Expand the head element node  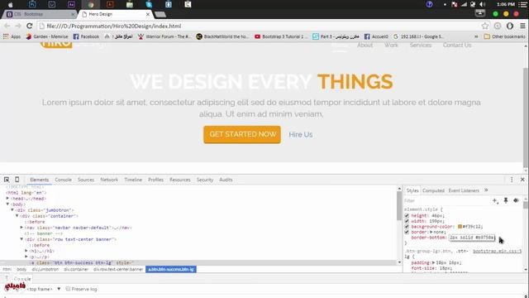click(x=7, y=199)
